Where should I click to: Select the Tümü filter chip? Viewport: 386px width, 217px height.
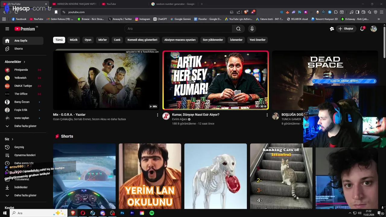point(59,40)
